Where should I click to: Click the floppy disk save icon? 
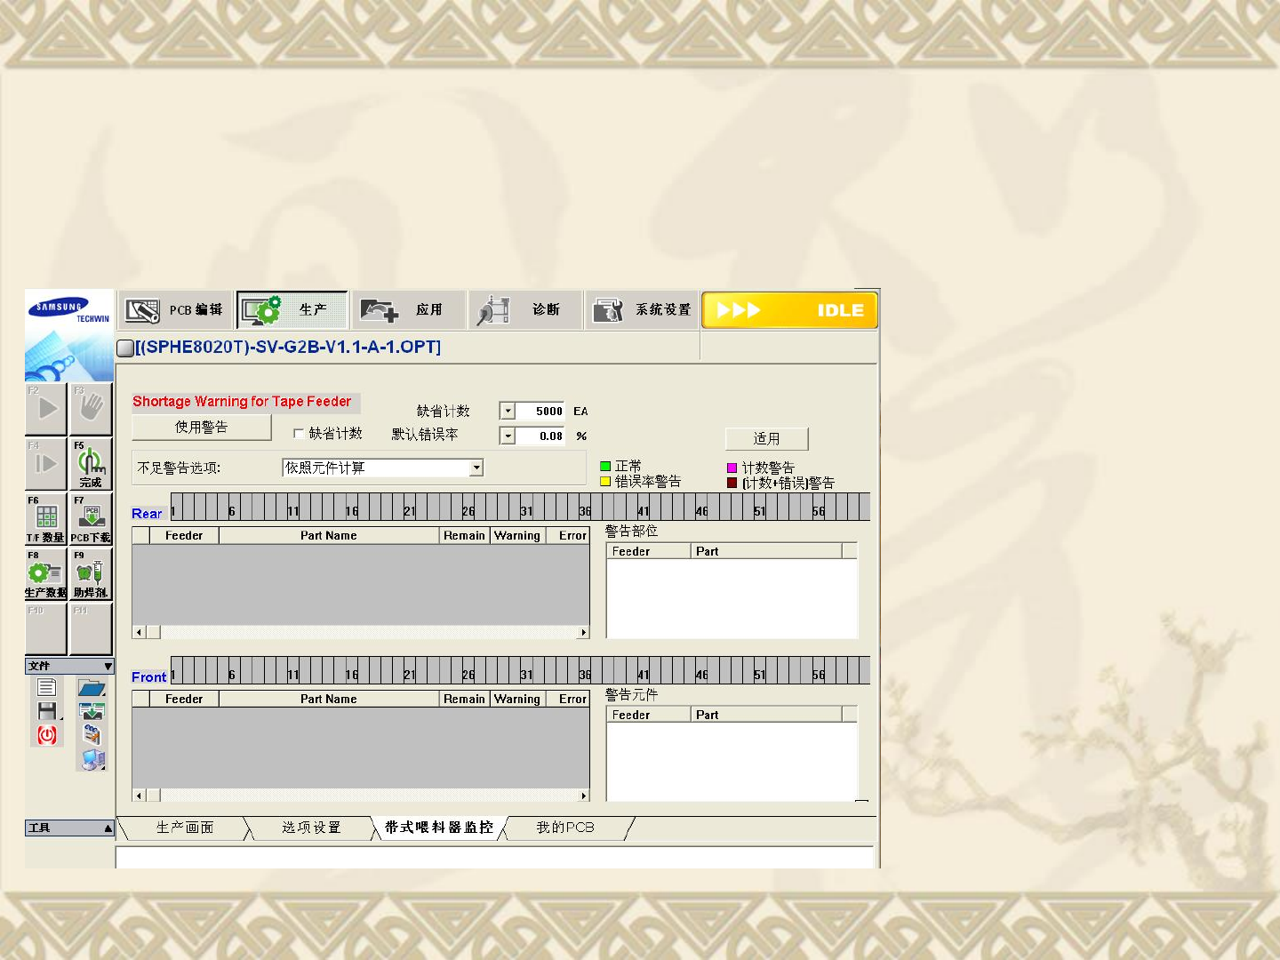point(47,710)
